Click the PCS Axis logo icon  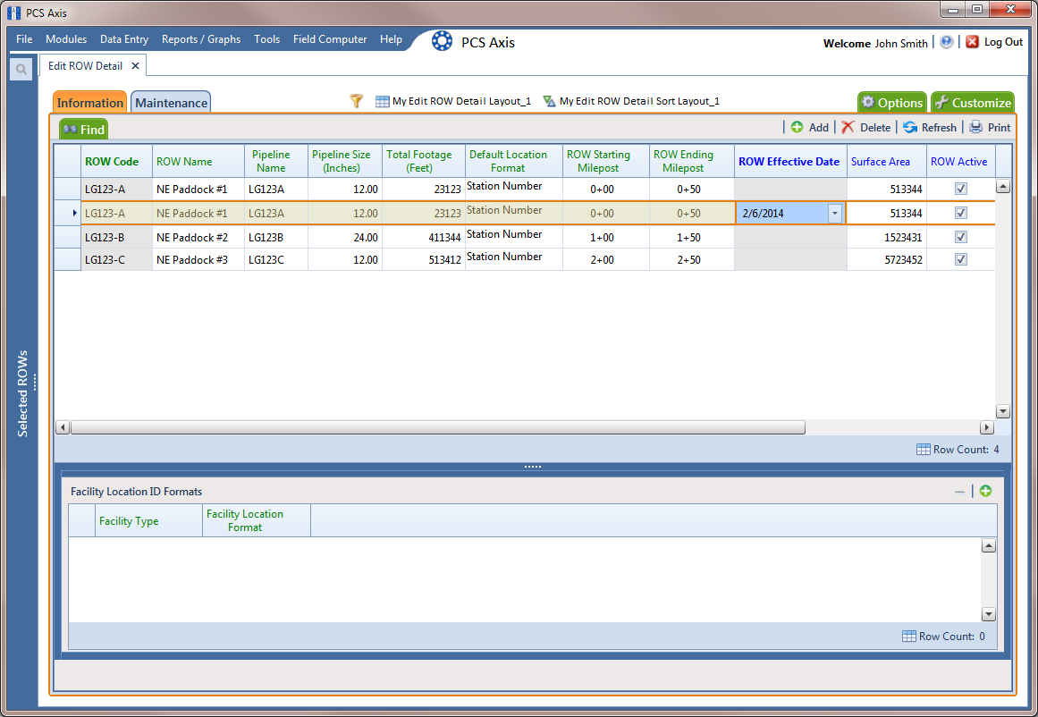[442, 41]
